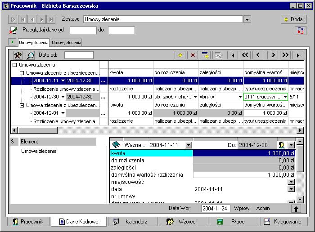Image resolution: width=315 pixels, height=232 pixels.
Task: Click the green play arrow beside tabs
Action: click(13, 42)
